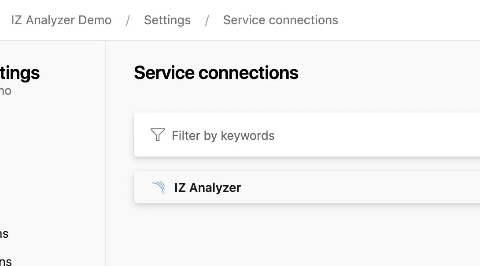Click the slash separator after Settings breadcrumb
Image resolution: width=480 pixels, height=266 pixels.
click(207, 20)
